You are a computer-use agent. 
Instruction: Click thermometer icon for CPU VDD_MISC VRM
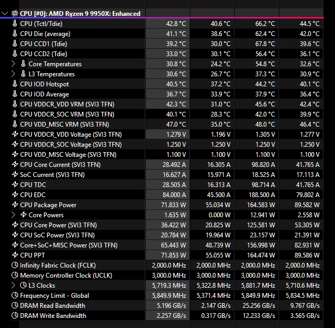(x=15, y=124)
